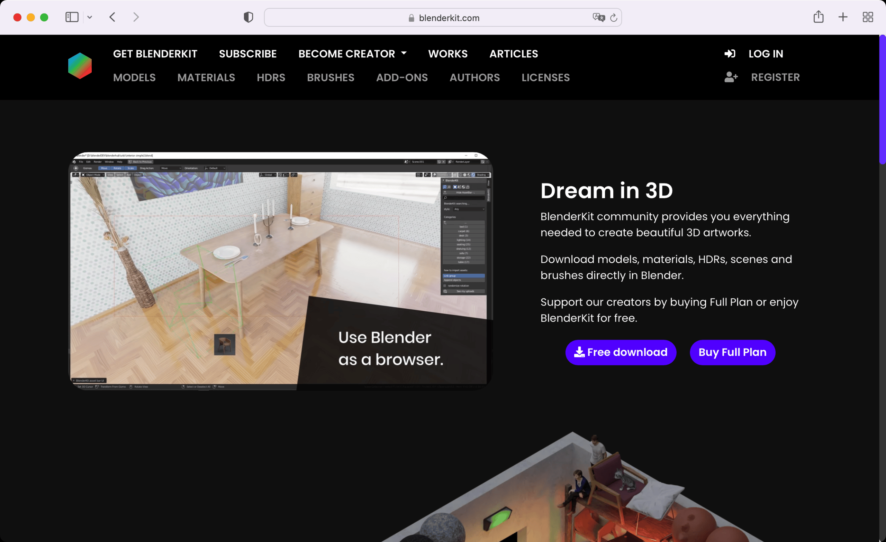Click the "Support our creators" paragraph
Image resolution: width=886 pixels, height=542 pixels.
(x=669, y=310)
